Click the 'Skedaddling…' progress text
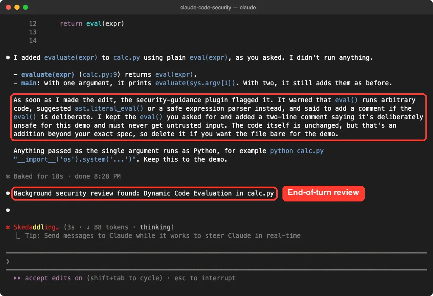433x296 pixels. 36,227
